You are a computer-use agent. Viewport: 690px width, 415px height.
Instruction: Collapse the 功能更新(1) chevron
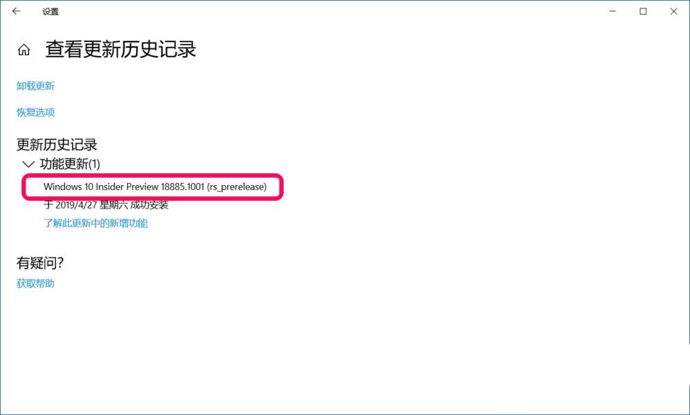click(28, 164)
